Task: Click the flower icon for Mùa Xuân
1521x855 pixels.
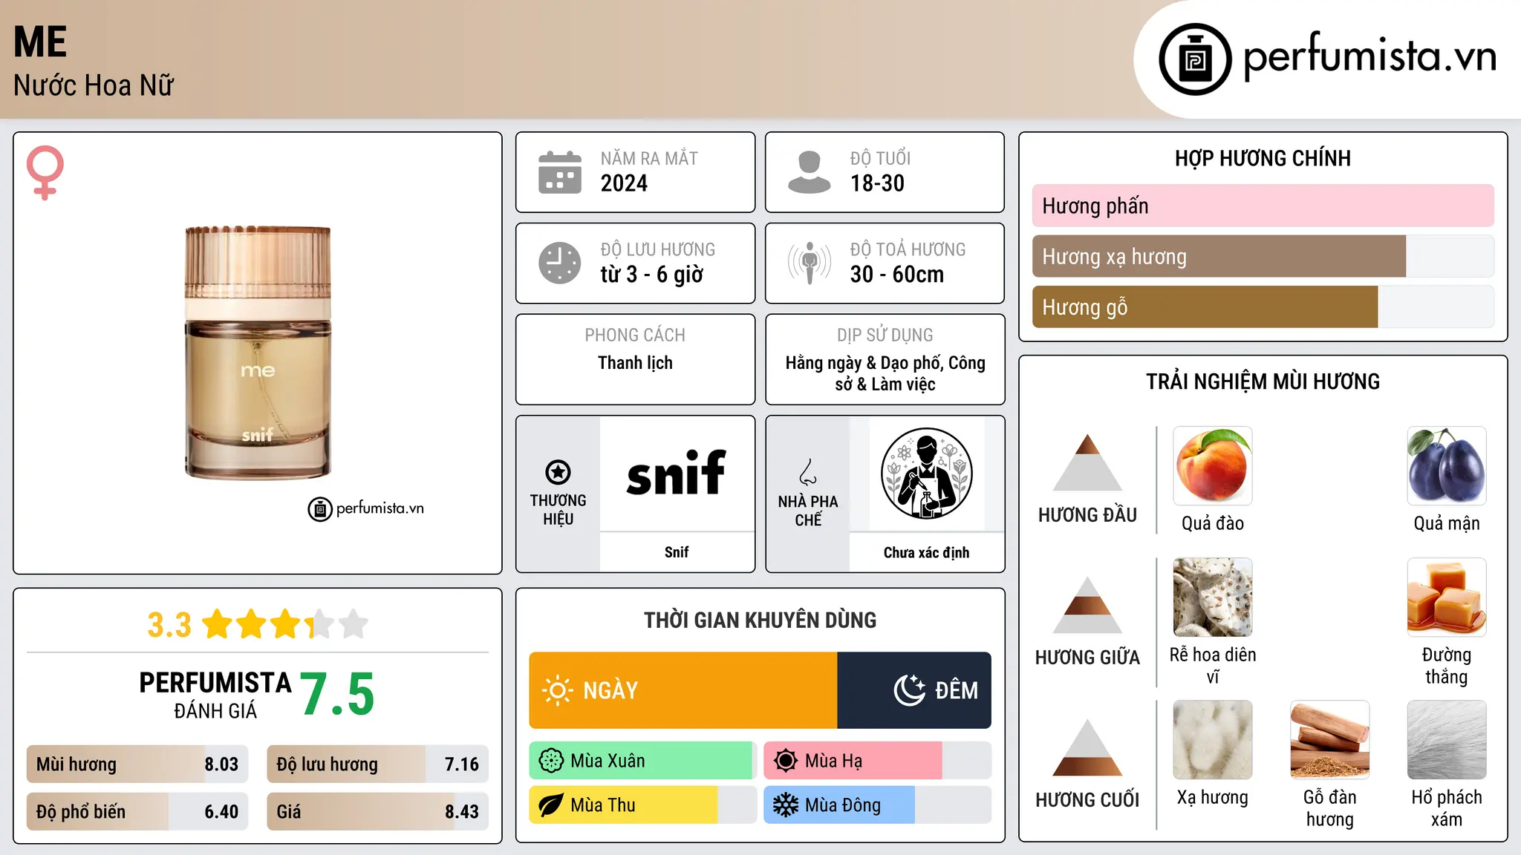Action: [551, 761]
